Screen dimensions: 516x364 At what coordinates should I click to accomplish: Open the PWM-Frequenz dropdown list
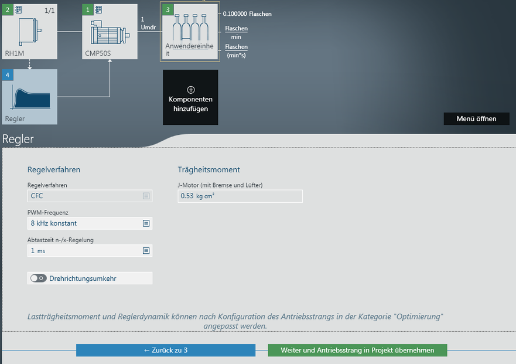[x=146, y=223]
